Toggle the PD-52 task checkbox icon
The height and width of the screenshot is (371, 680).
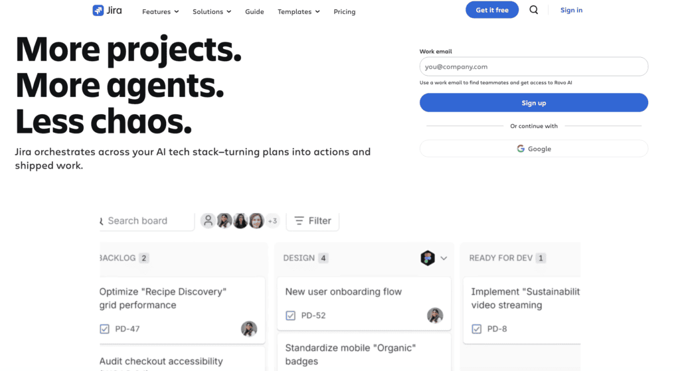[x=291, y=315]
